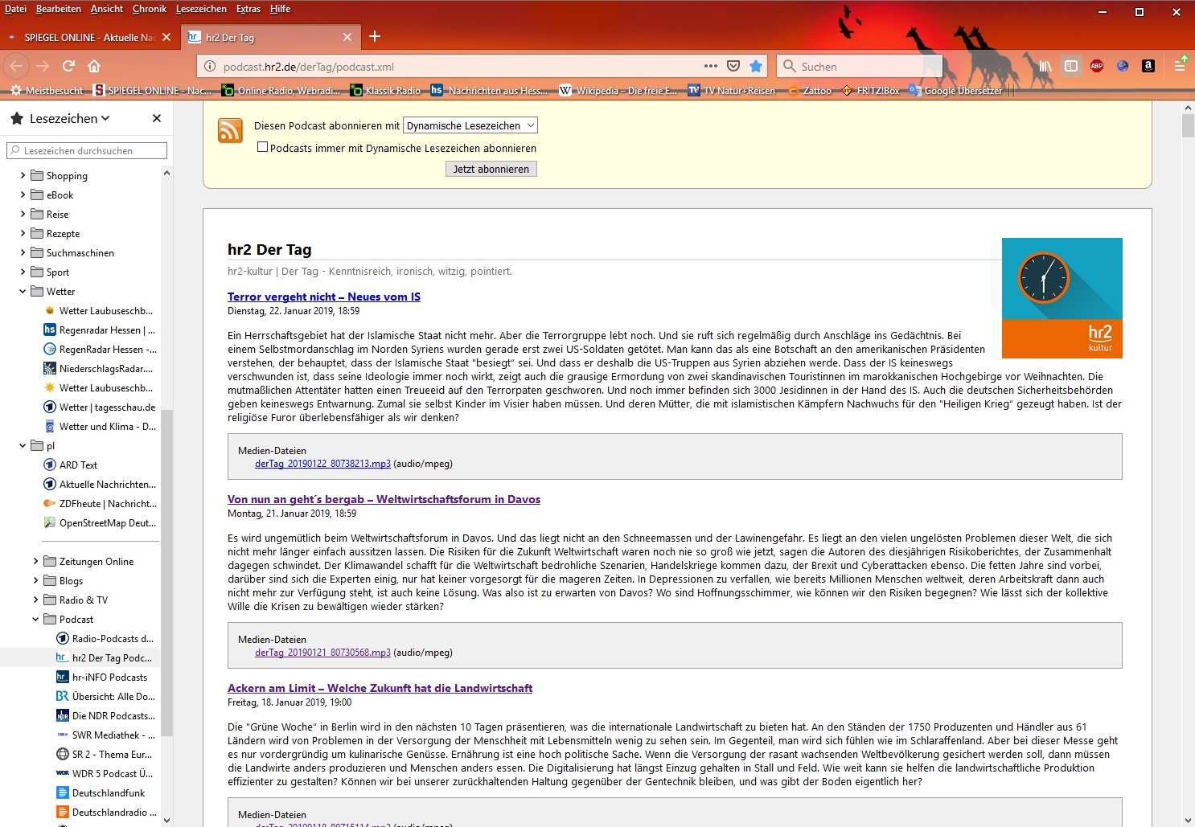Open the Dynamische Lesezeichen subscription dropdown
Screen dimensions: 1195x827
(470, 125)
